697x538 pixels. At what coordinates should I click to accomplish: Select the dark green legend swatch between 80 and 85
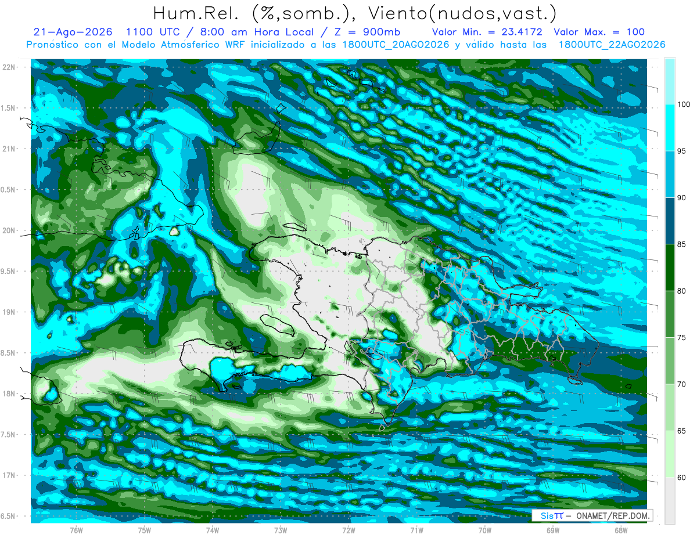[669, 268]
